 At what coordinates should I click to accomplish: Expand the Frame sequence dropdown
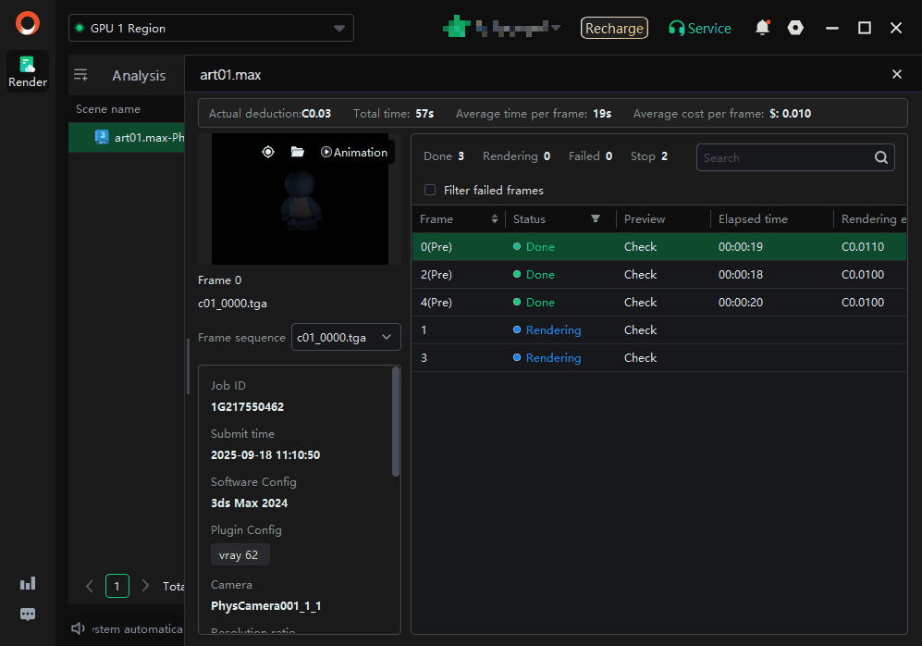[x=346, y=338]
